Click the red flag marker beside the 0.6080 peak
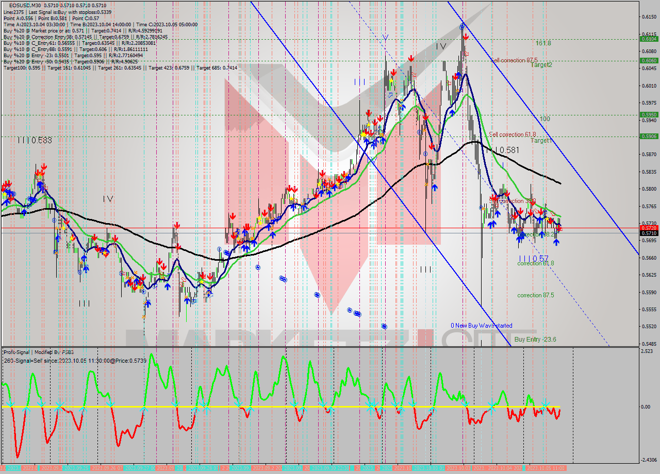The image size is (660, 474). coord(467,53)
